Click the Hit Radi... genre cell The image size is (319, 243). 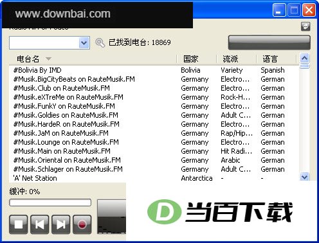tap(237, 151)
